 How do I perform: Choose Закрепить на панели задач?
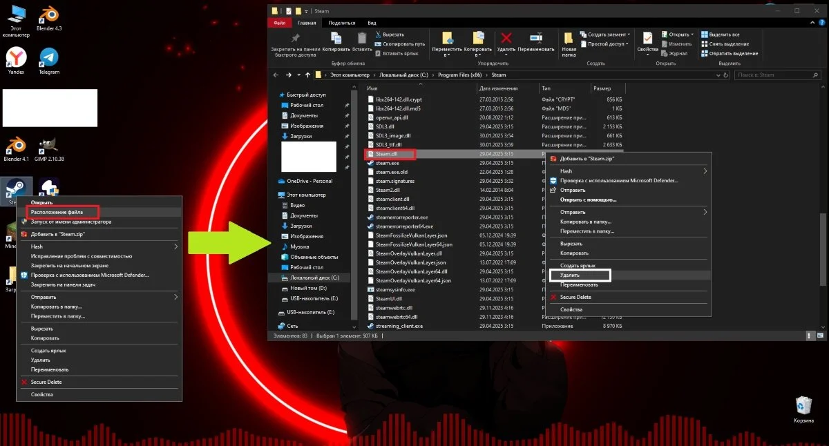click(99, 284)
